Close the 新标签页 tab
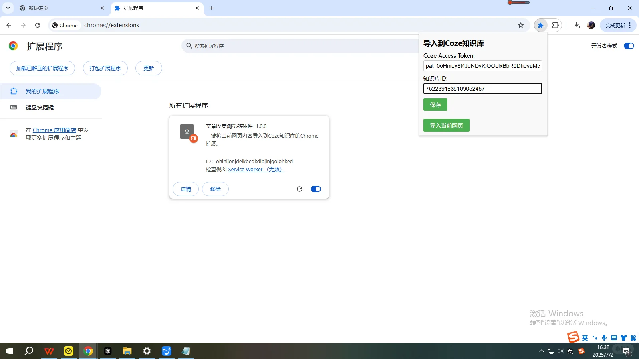The width and height of the screenshot is (639, 359). pyautogui.click(x=102, y=8)
